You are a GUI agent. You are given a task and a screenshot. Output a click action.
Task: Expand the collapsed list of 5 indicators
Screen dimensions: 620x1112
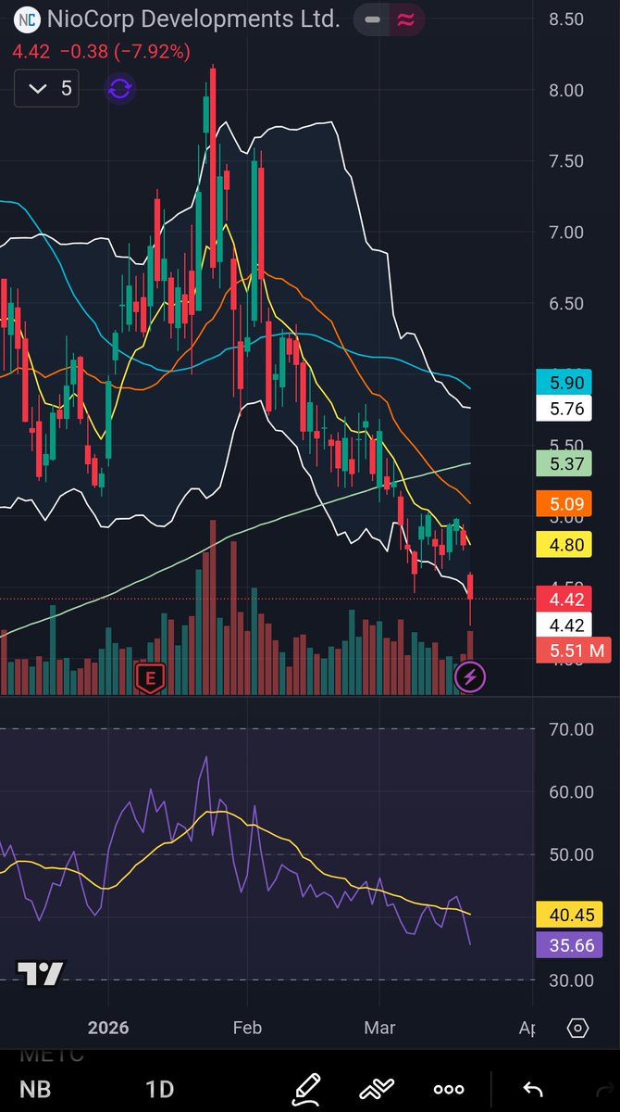coord(47,89)
